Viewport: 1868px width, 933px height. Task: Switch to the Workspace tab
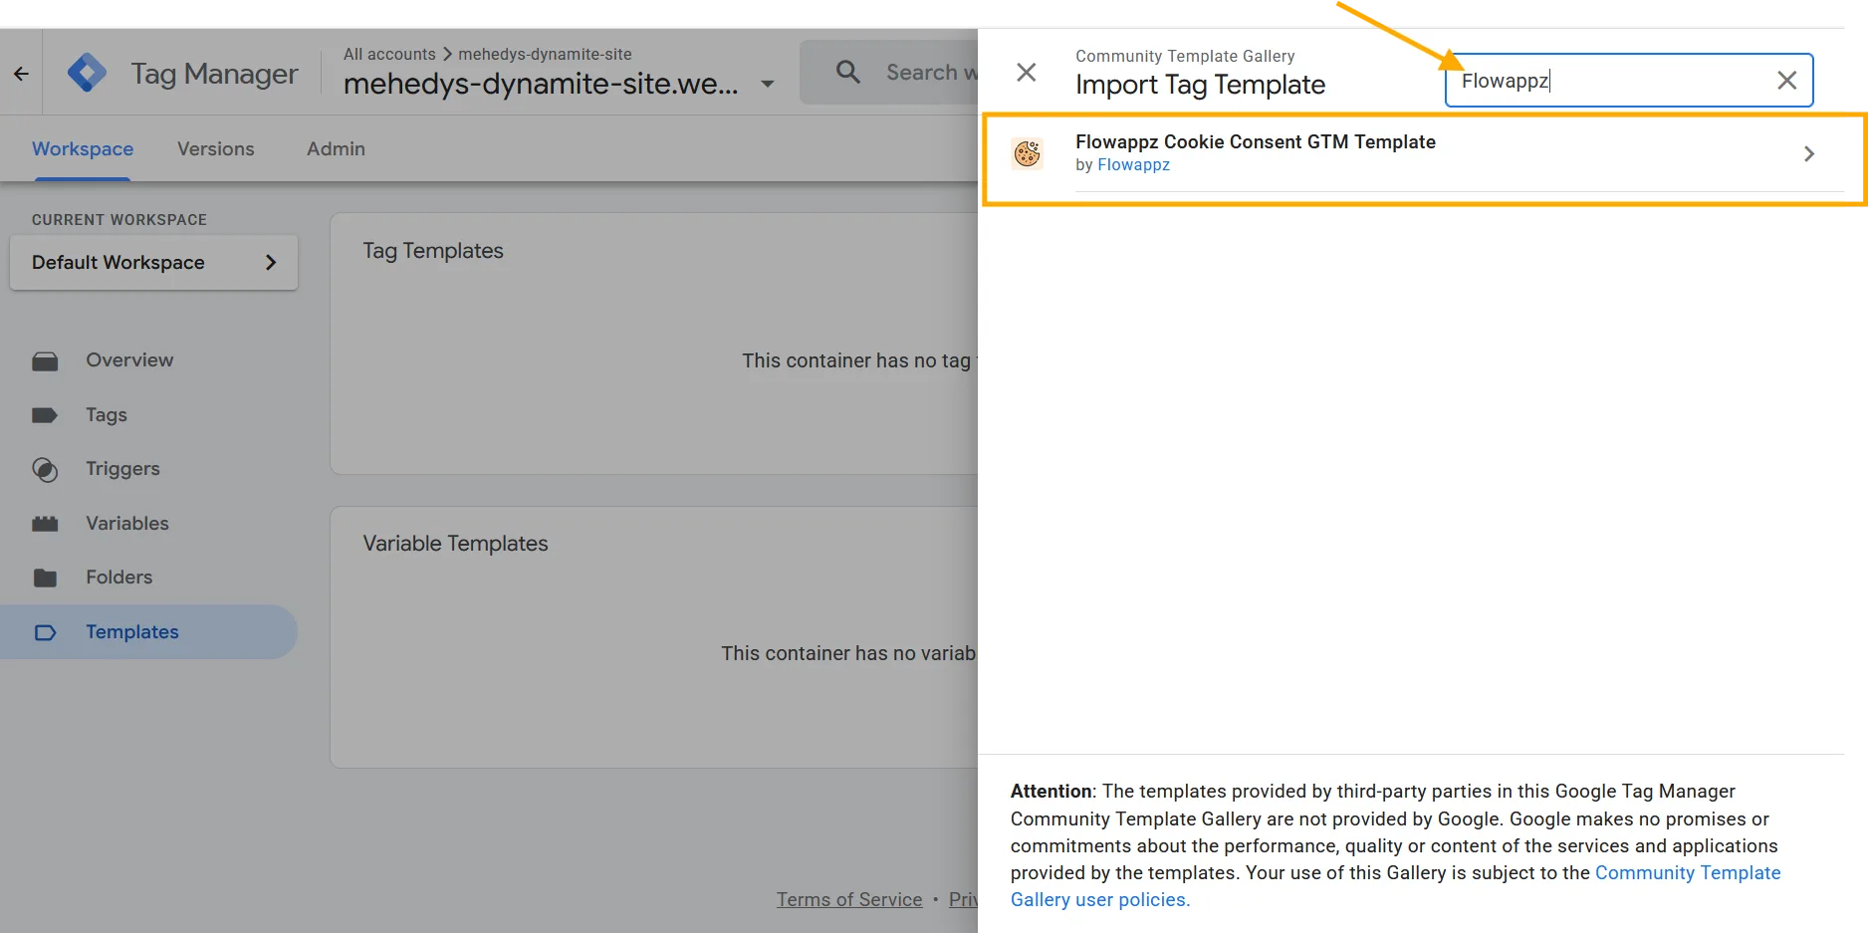(83, 148)
